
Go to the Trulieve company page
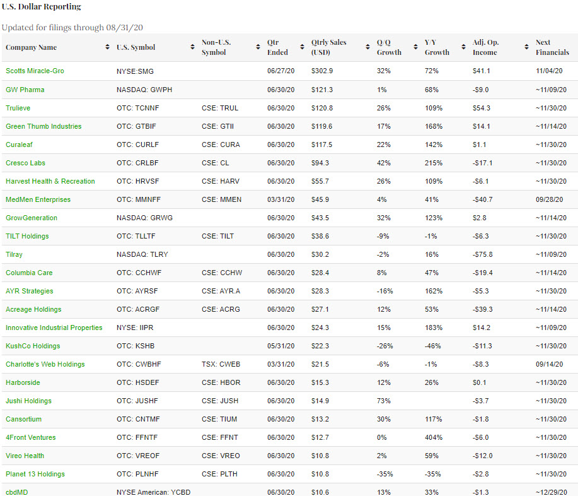[x=18, y=108]
